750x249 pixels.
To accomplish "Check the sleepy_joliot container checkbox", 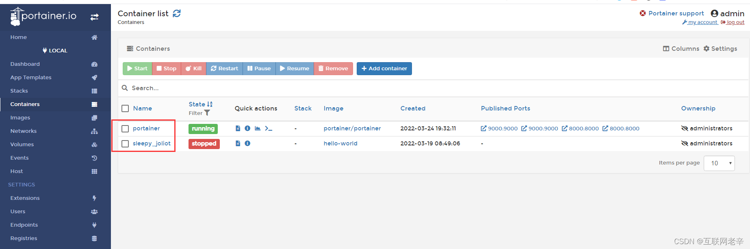I will click(x=125, y=144).
